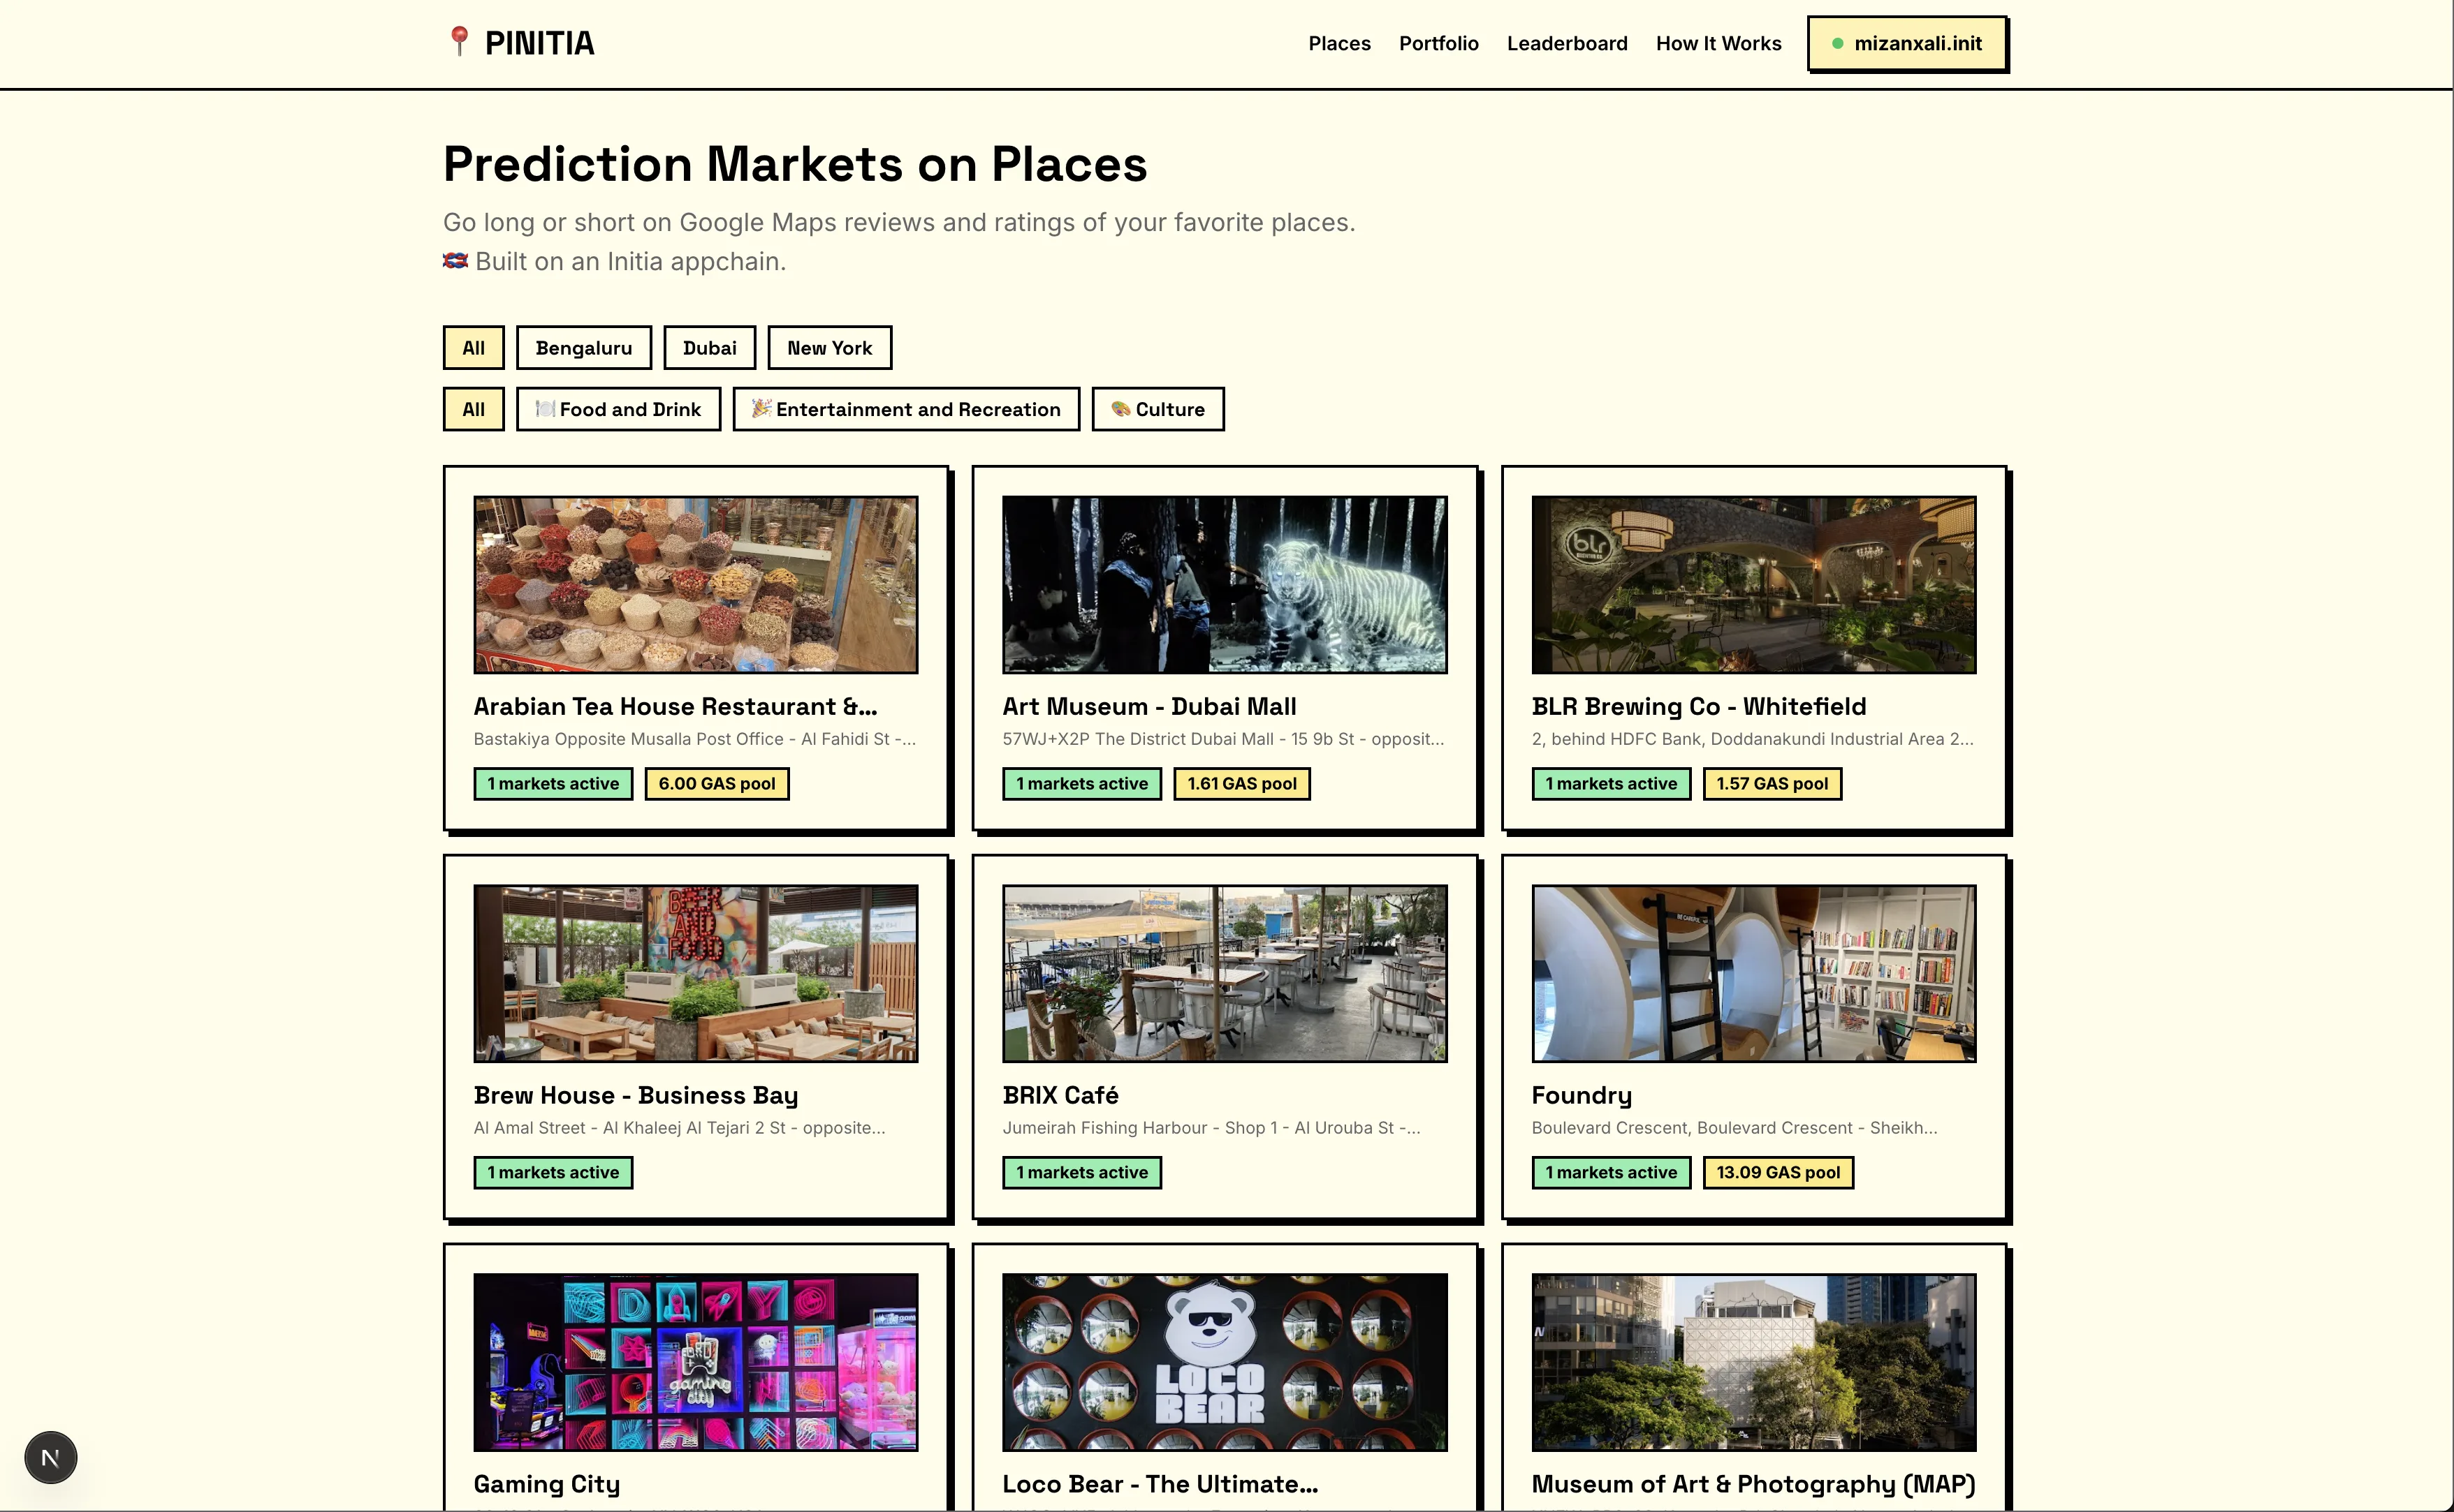
Task: Open Foundry place title
Action: pyautogui.click(x=1581, y=1095)
